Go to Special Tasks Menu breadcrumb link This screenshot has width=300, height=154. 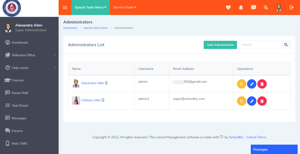(x=96, y=28)
